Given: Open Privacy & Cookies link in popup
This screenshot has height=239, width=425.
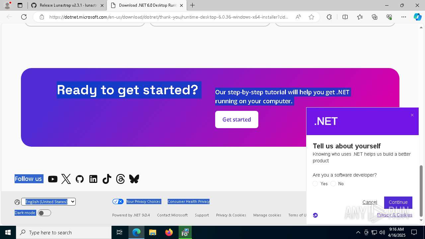Looking at the screenshot, I should [x=394, y=215].
